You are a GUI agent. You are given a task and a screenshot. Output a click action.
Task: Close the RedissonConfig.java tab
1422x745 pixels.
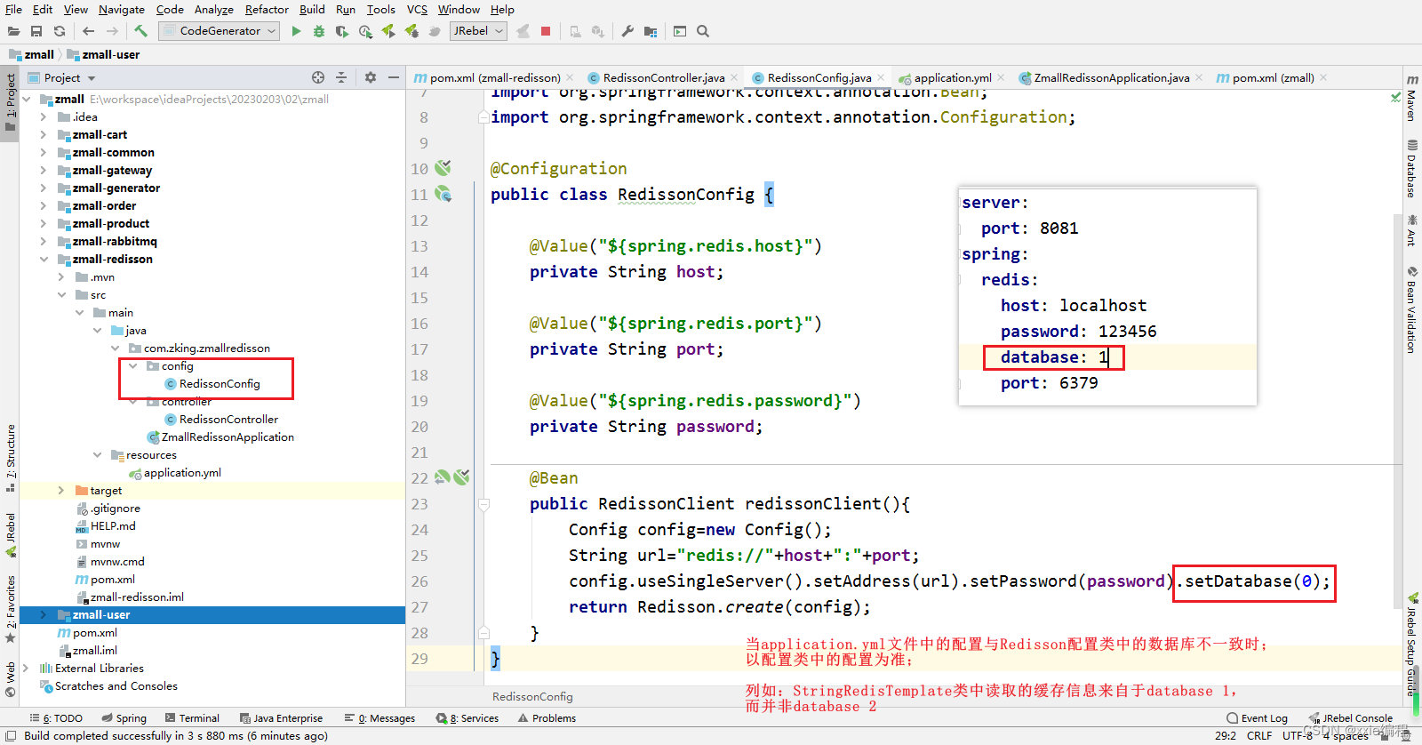tap(881, 77)
